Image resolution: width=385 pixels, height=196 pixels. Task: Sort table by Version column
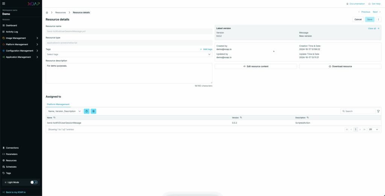coord(241,118)
